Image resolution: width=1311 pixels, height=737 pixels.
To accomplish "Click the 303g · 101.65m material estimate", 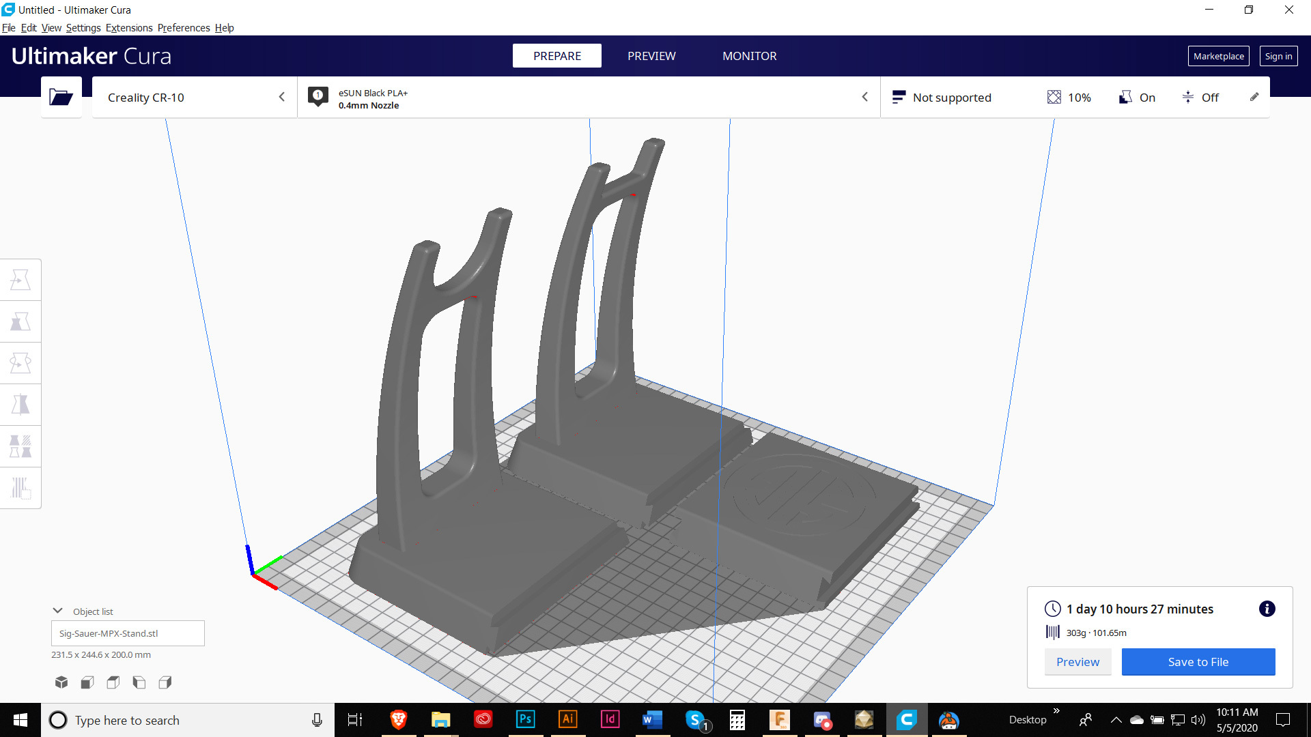I will coord(1097,633).
